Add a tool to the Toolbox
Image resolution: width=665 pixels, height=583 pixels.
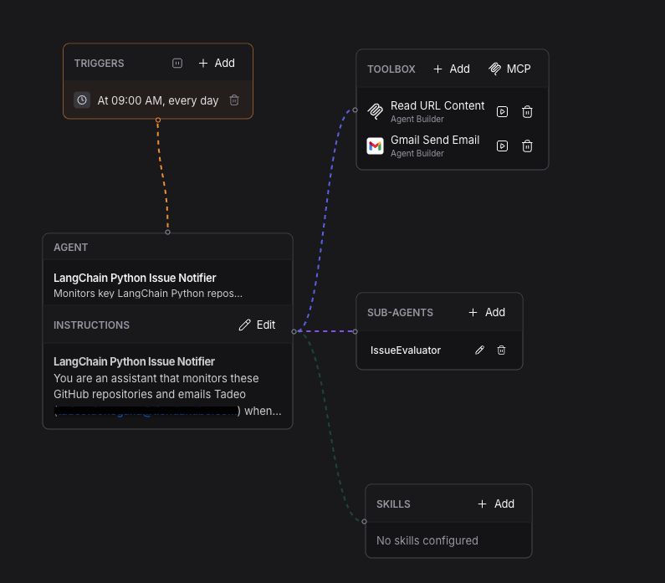(452, 69)
